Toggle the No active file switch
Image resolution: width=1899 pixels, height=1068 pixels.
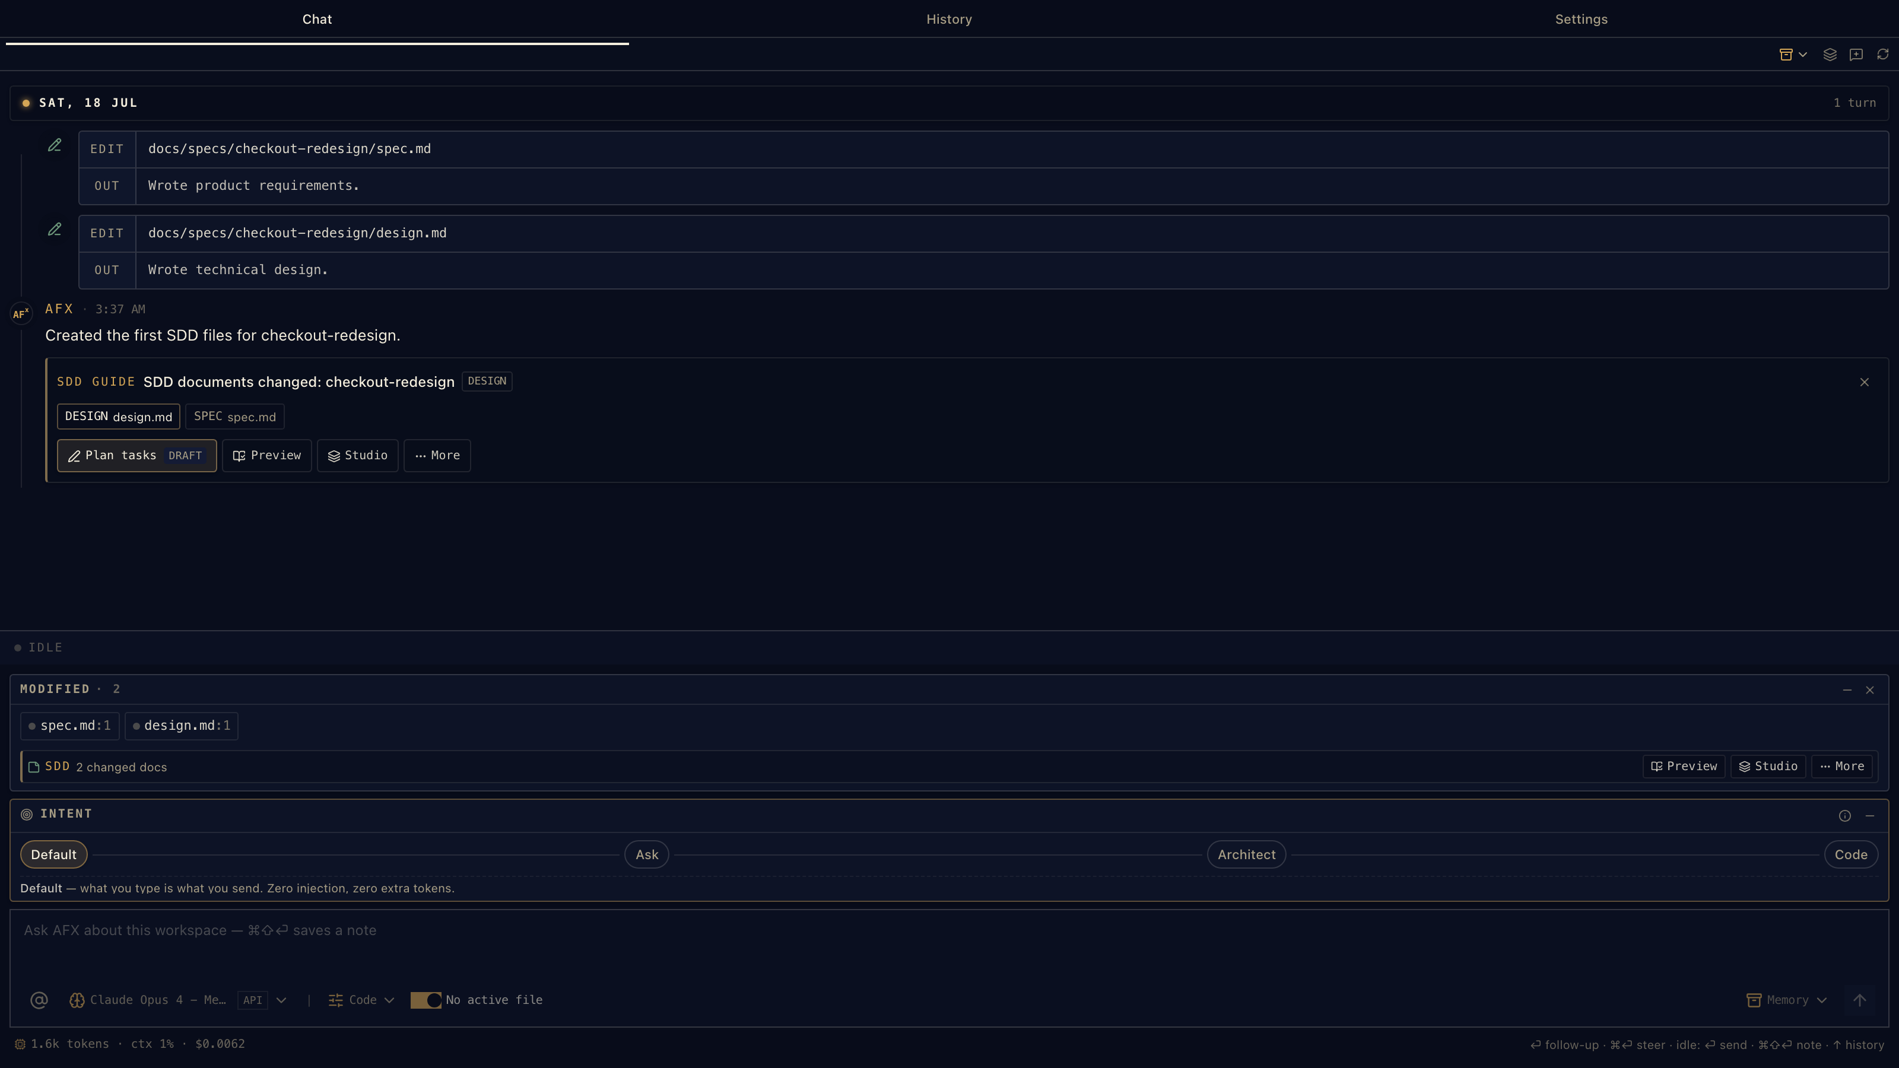425,1000
